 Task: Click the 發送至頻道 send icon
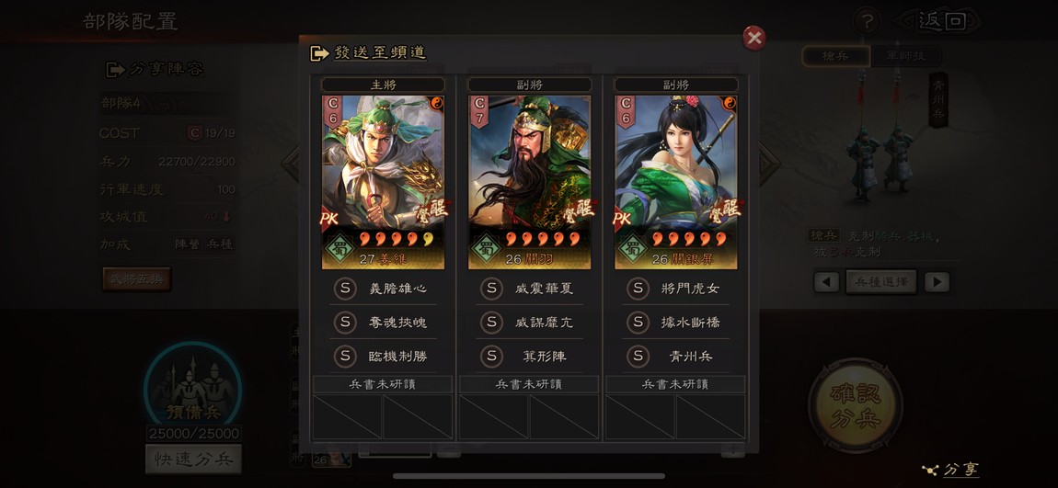319,53
